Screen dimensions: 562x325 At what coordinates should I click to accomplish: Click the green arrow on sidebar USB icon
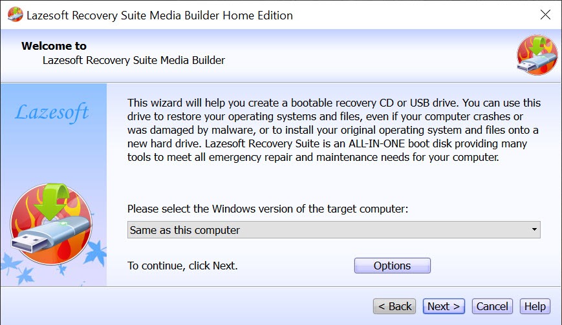52,201
